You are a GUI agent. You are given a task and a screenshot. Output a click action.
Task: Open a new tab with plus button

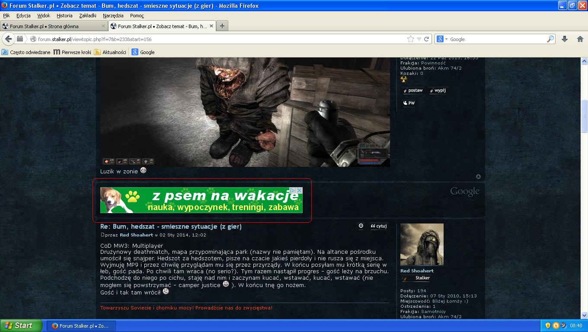tap(222, 26)
